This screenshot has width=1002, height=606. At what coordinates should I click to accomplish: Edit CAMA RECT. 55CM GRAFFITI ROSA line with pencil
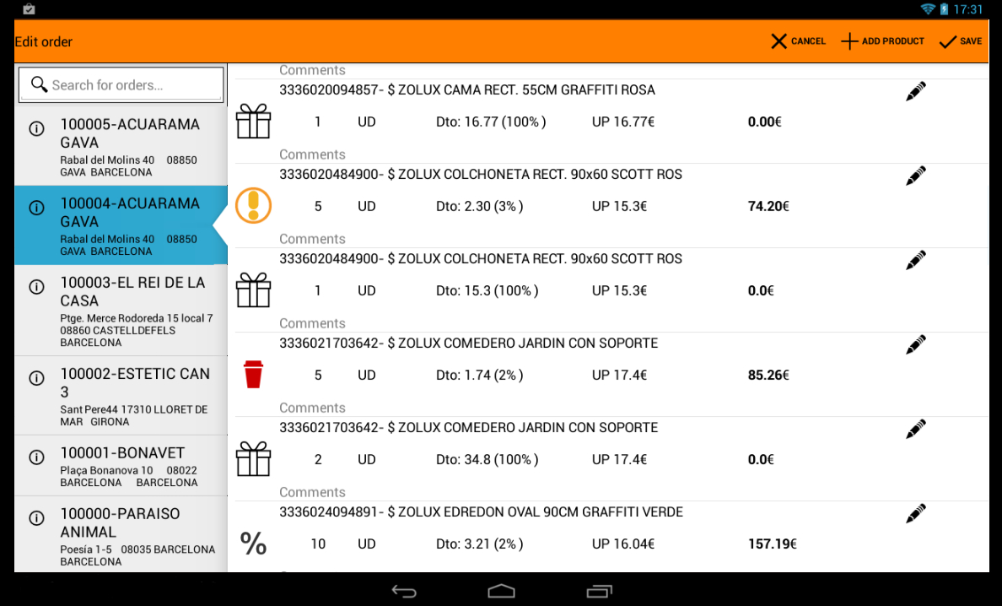[916, 91]
